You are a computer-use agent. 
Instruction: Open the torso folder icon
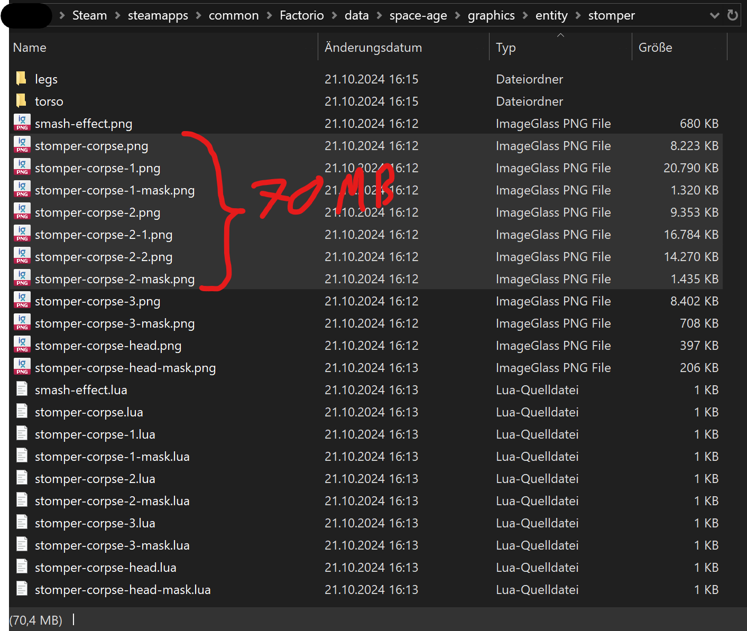pyautogui.click(x=22, y=101)
